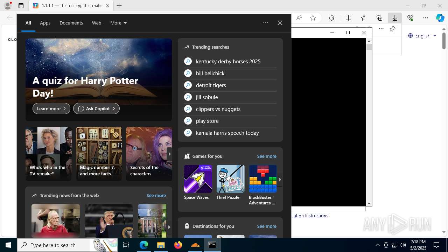The width and height of the screenshot is (448, 252).
Task: Open the Downloads icon
Action: coord(395,18)
